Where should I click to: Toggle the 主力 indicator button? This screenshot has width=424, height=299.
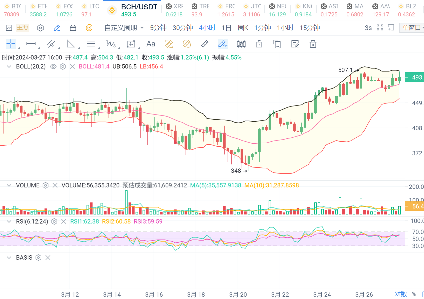click(22, 28)
